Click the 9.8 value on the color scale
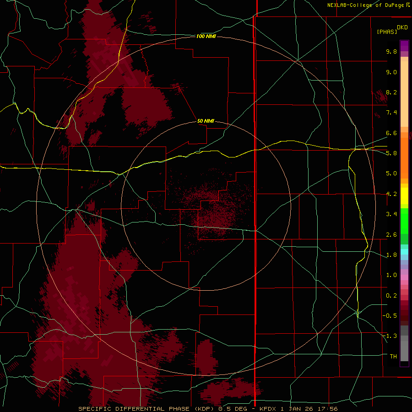This screenshot has height=412, width=412. [391, 51]
